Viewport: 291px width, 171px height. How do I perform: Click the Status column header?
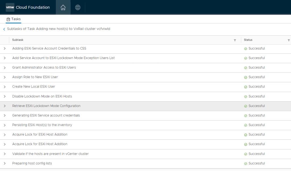click(248, 40)
